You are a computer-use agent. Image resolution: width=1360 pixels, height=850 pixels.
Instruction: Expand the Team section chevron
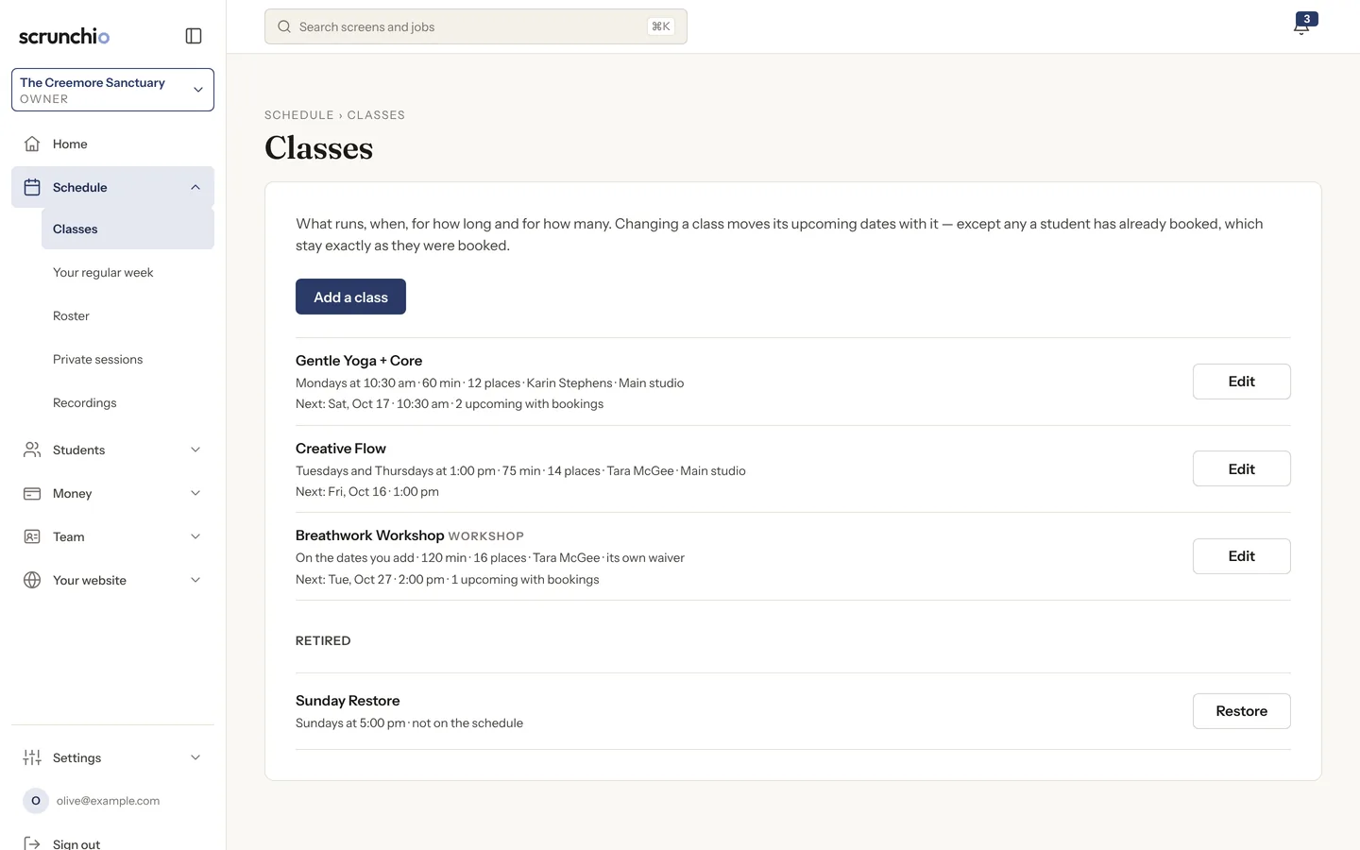[x=195, y=536]
